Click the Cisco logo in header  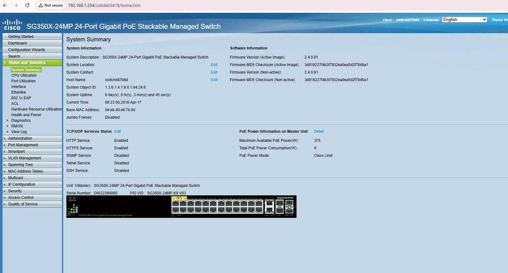pos(12,25)
